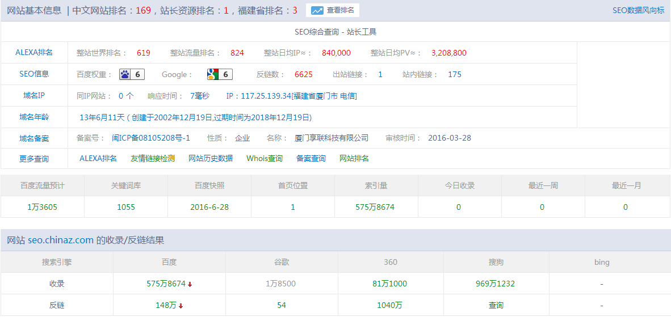Click daily PV value 3,208,800
The width and height of the screenshot is (671, 317).
point(449,53)
